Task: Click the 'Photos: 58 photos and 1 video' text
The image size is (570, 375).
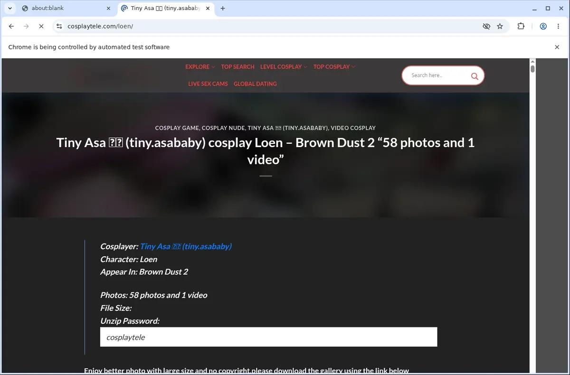Action: 154,295
